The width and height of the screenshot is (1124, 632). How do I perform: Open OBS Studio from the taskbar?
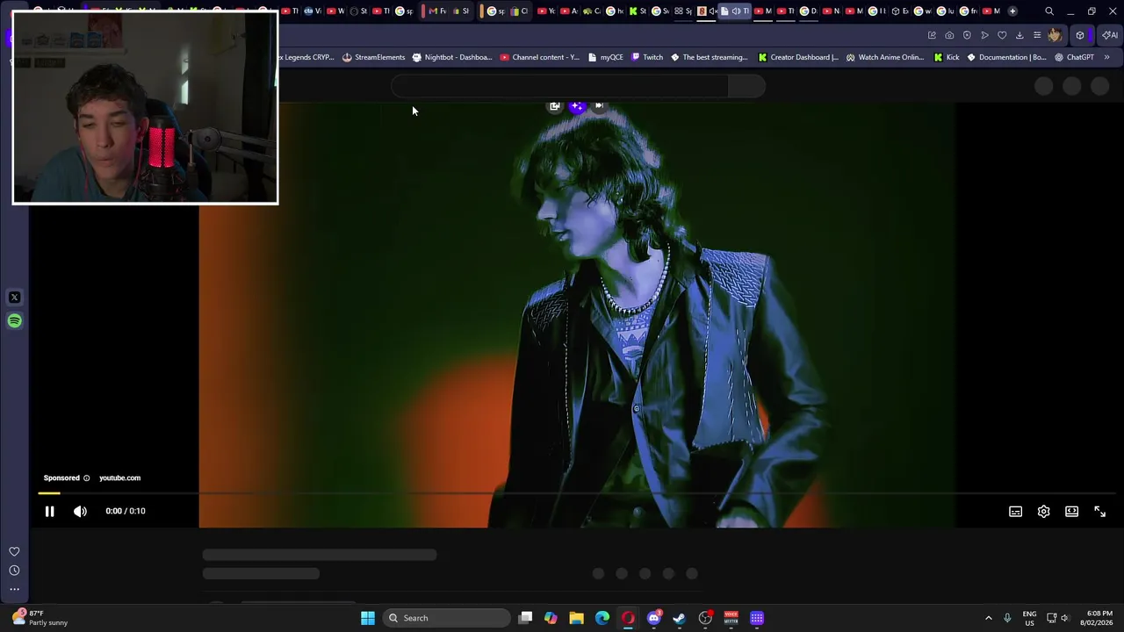tap(705, 618)
